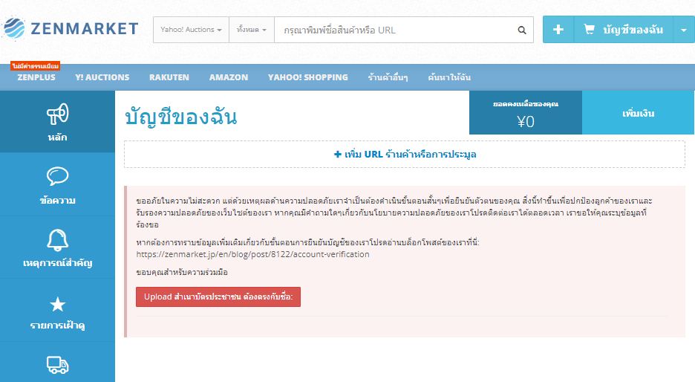Go to the AMAZON tab
Screen dimensions: 695x382
(x=229, y=77)
